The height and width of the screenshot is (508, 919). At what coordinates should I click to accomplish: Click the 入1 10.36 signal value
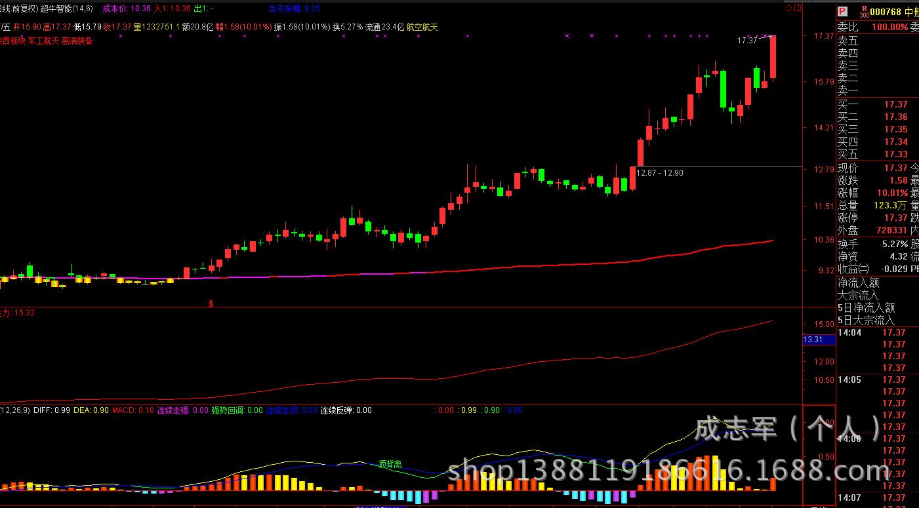click(173, 9)
